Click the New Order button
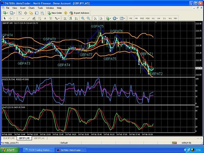 click(55, 13)
